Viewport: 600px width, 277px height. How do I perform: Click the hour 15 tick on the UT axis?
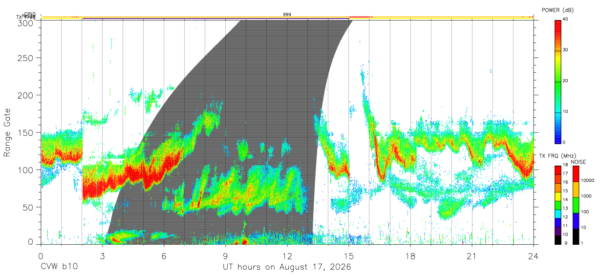tap(349, 256)
